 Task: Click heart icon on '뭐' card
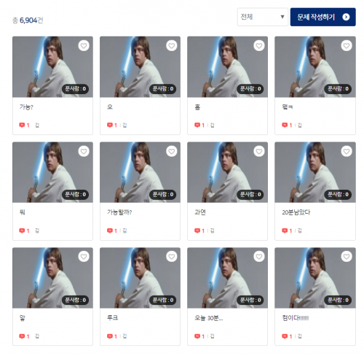84,151
